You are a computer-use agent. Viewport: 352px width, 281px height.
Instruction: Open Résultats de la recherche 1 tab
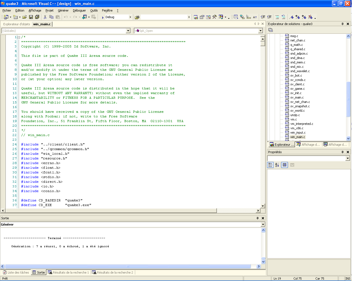(x=68, y=272)
